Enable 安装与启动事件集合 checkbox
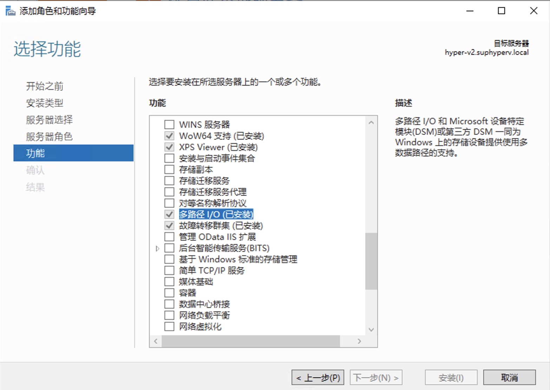Viewport: 550px width, 390px height. [169, 158]
